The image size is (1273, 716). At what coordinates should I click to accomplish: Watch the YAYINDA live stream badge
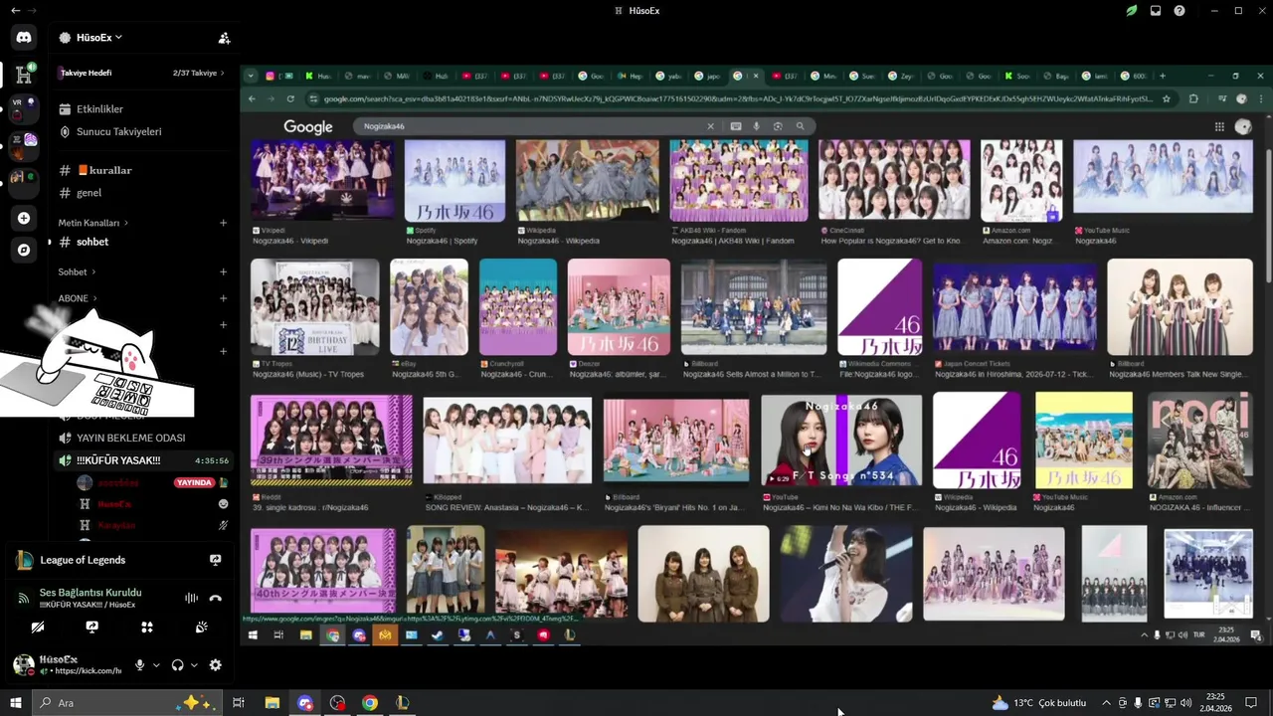tap(194, 482)
